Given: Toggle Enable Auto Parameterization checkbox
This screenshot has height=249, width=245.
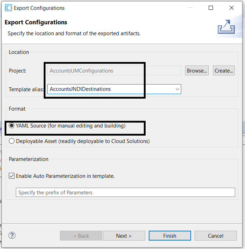Looking at the screenshot, I should click(12, 176).
